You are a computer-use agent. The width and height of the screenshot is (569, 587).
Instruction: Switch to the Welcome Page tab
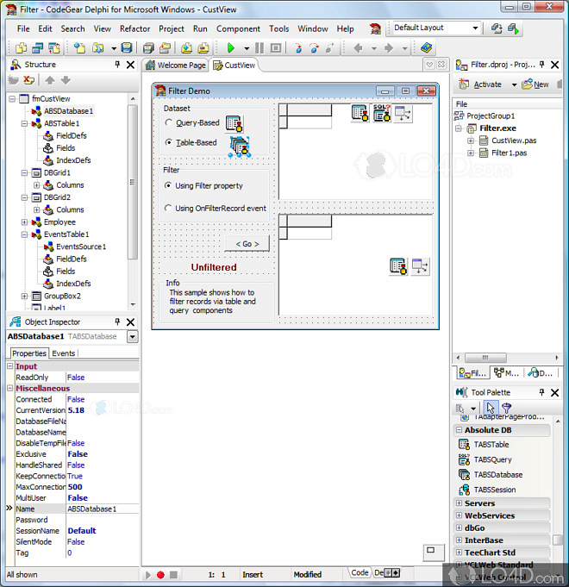point(176,66)
